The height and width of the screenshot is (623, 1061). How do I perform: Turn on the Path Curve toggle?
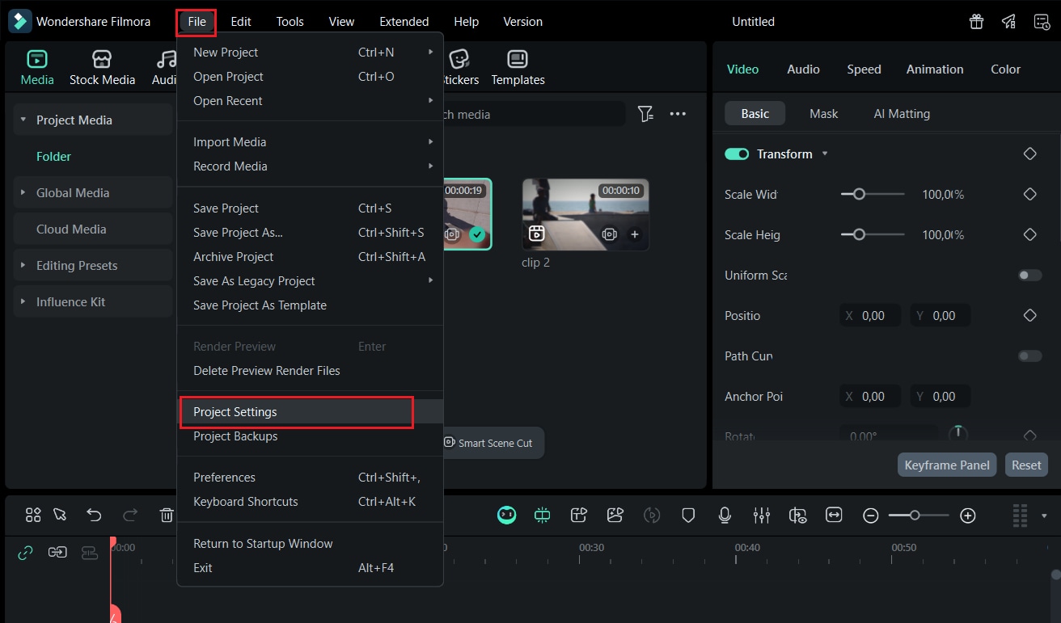(1029, 356)
